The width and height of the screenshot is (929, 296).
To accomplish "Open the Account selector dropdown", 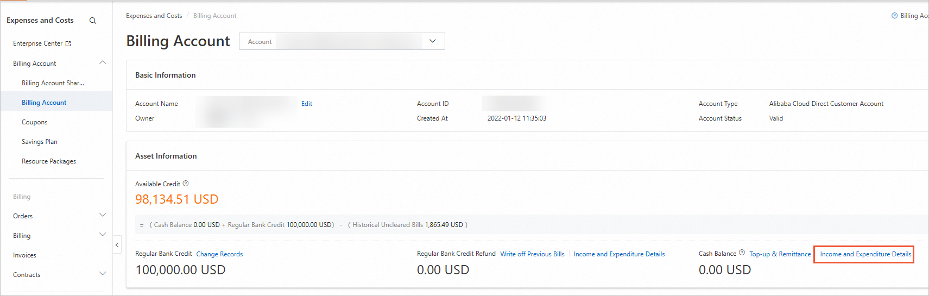I will click(x=342, y=41).
